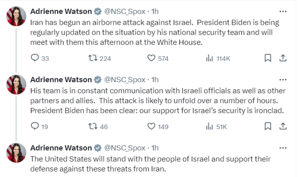Bookmark the second tweet about ironclad support
The height and width of the screenshot is (177, 307).
click(267, 126)
